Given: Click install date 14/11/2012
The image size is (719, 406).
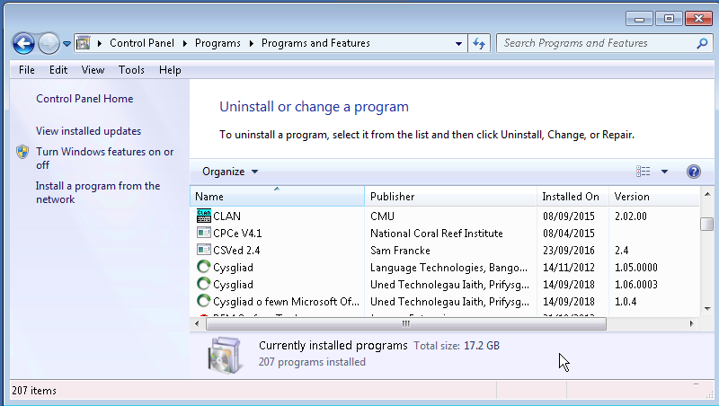Looking at the screenshot, I should pyautogui.click(x=569, y=267).
